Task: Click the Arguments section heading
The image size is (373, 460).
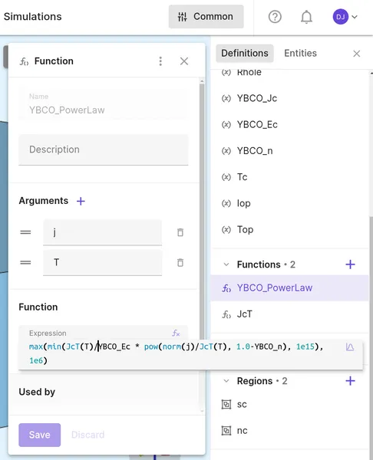Action: pos(44,201)
